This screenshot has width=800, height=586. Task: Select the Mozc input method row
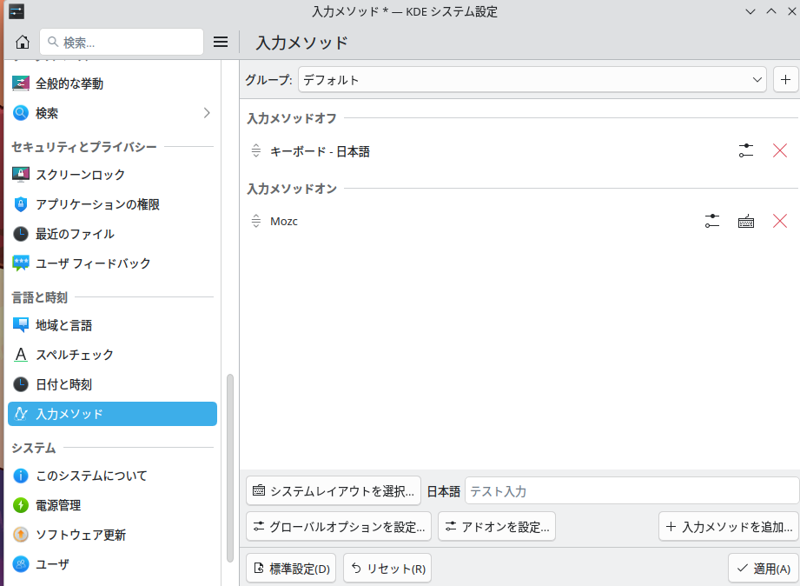click(519, 221)
